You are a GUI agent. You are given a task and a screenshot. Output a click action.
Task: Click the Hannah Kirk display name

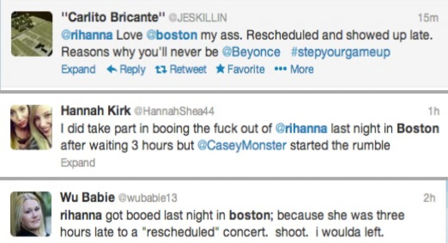tap(95, 111)
